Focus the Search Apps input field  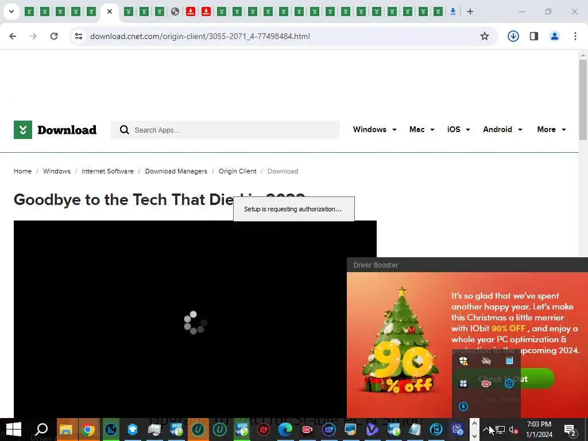pos(225,130)
